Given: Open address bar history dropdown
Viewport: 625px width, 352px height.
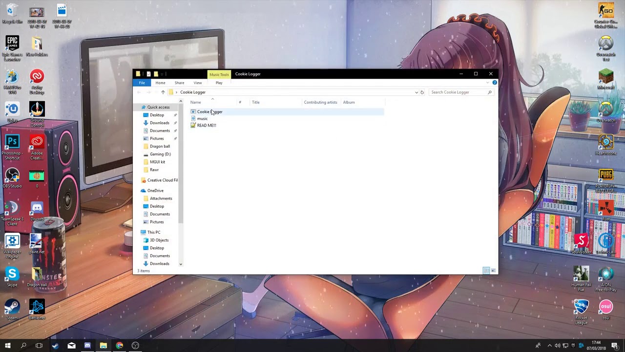Looking at the screenshot, I should (416, 92).
